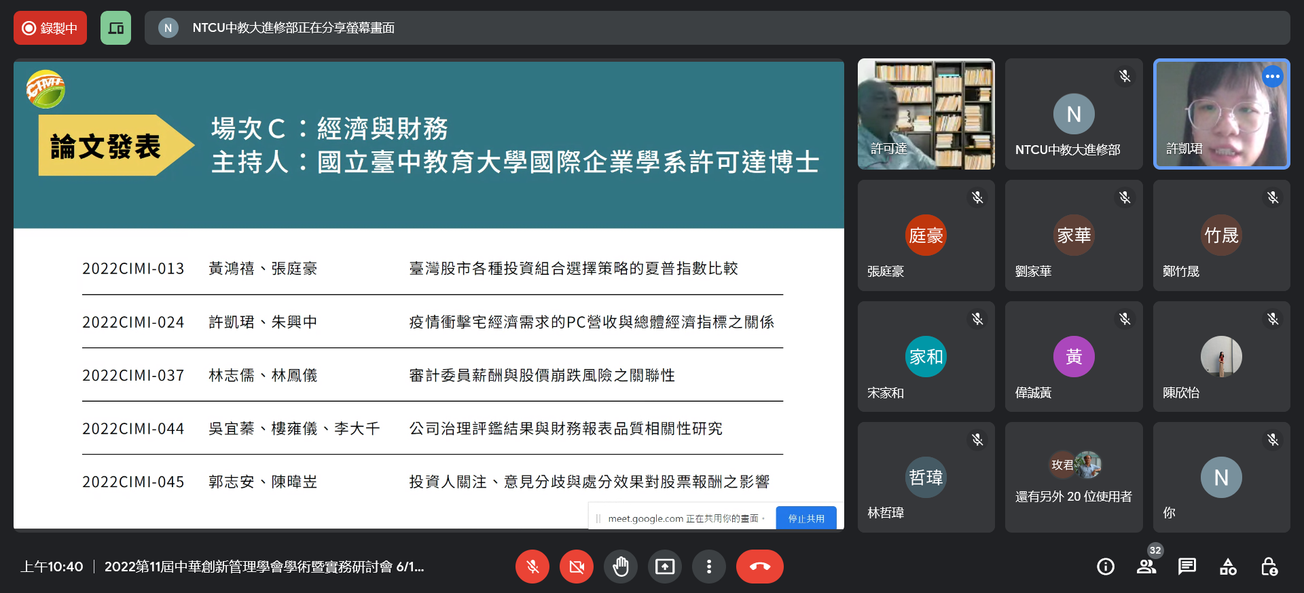The image size is (1304, 593).
Task: Open the more options menu in the bottom bar
Action: click(709, 567)
